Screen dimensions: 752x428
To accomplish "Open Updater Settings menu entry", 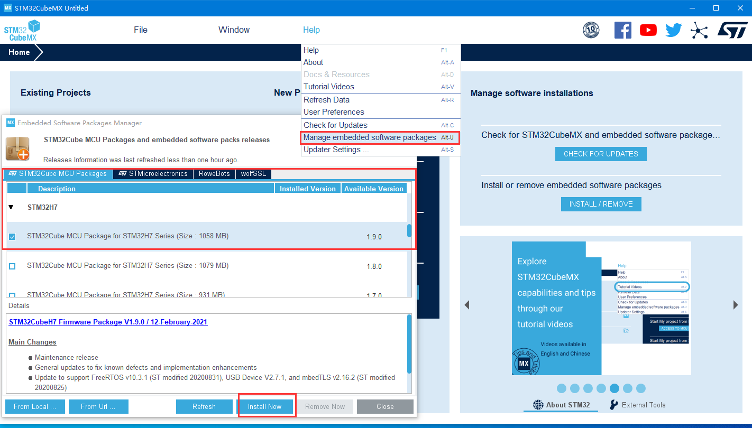I will tap(381, 150).
